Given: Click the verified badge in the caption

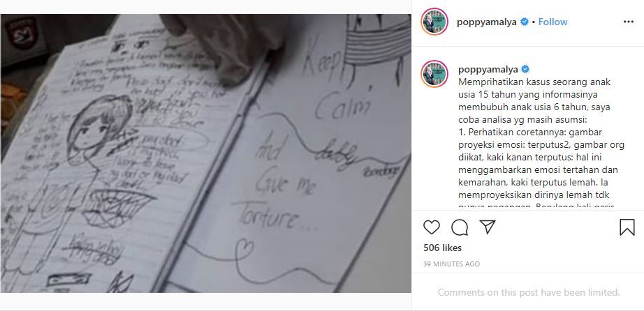Looking at the screenshot, I should tap(525, 69).
